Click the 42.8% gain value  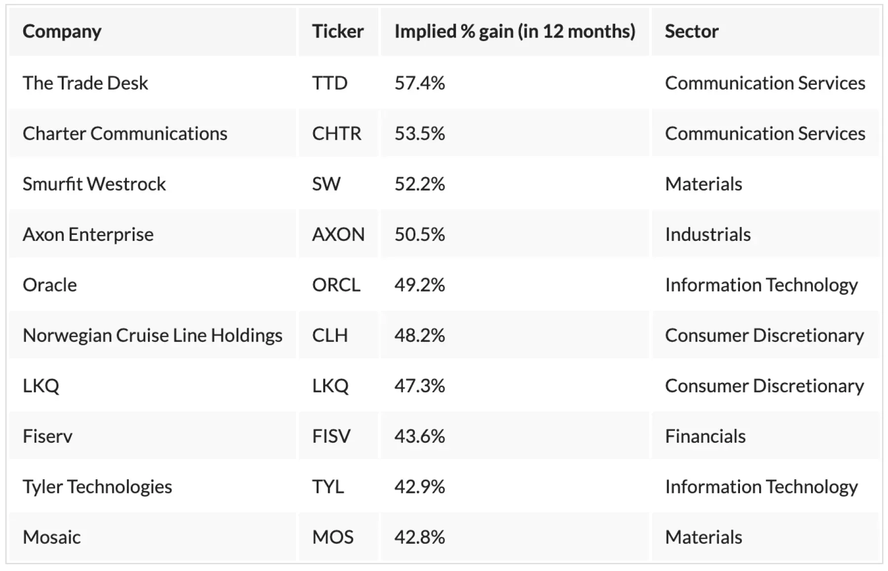pyautogui.click(x=419, y=537)
